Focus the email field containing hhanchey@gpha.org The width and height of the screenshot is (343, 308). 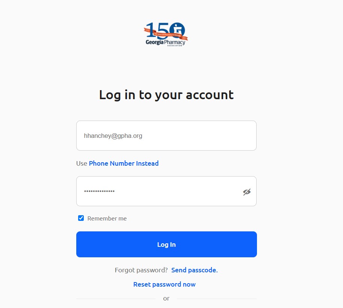click(x=166, y=136)
